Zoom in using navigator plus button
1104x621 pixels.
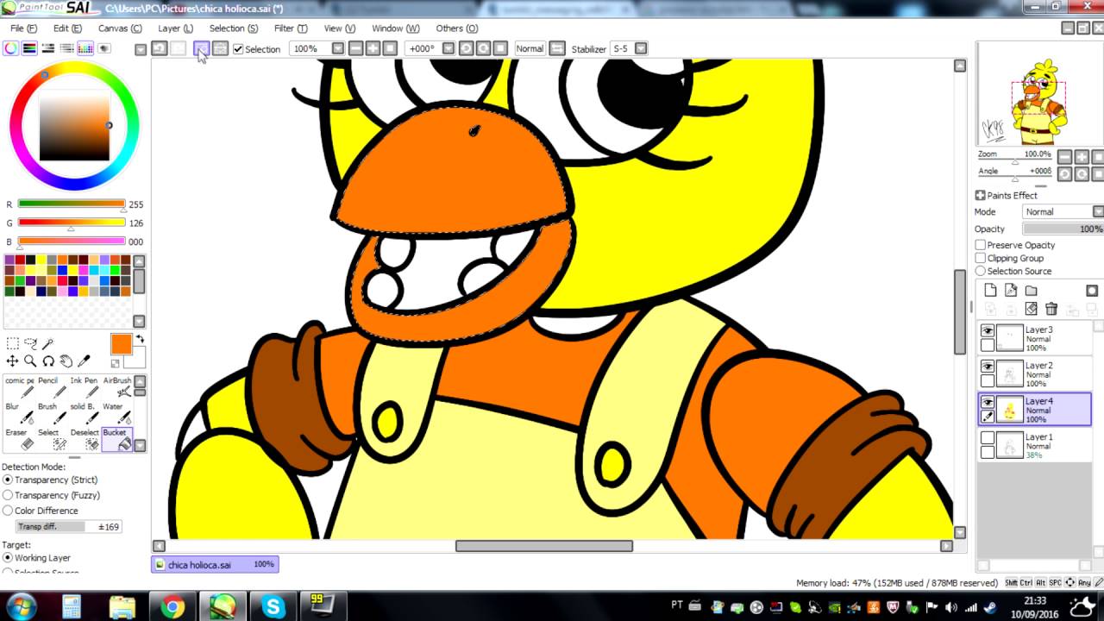coord(1082,157)
